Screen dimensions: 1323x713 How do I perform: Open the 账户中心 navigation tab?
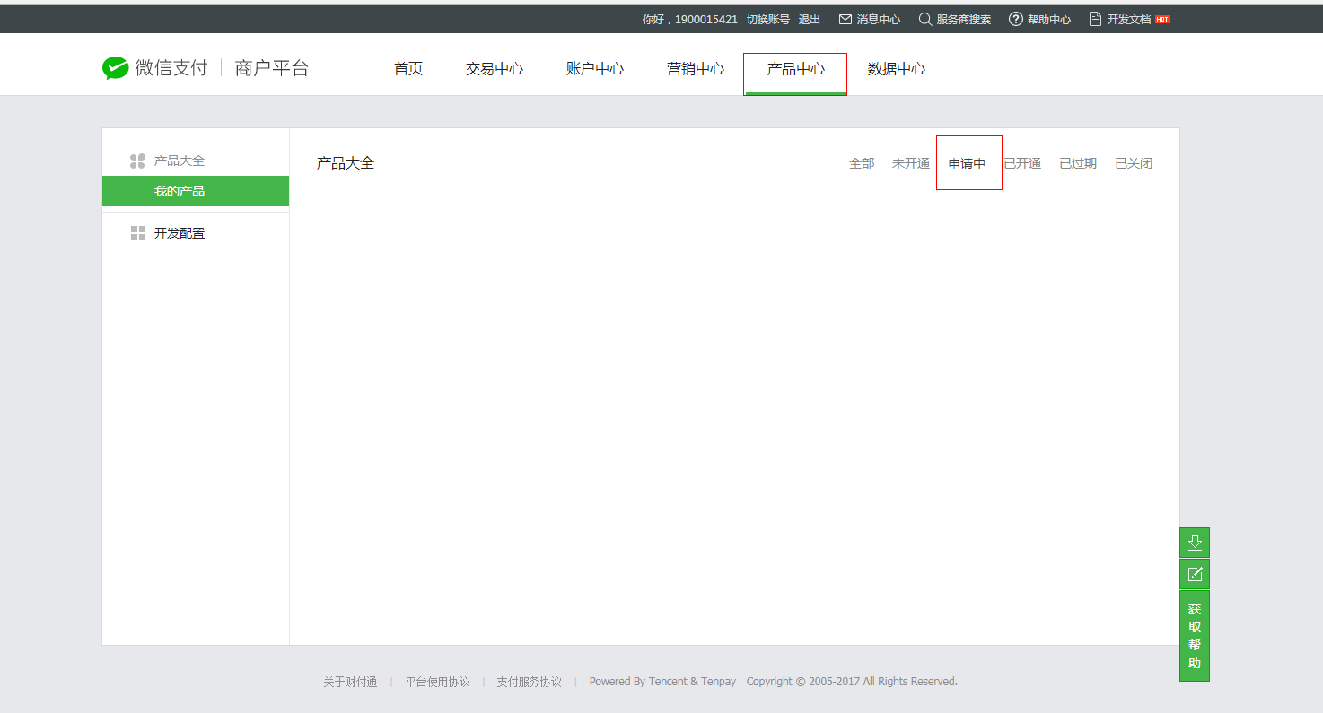coord(595,69)
